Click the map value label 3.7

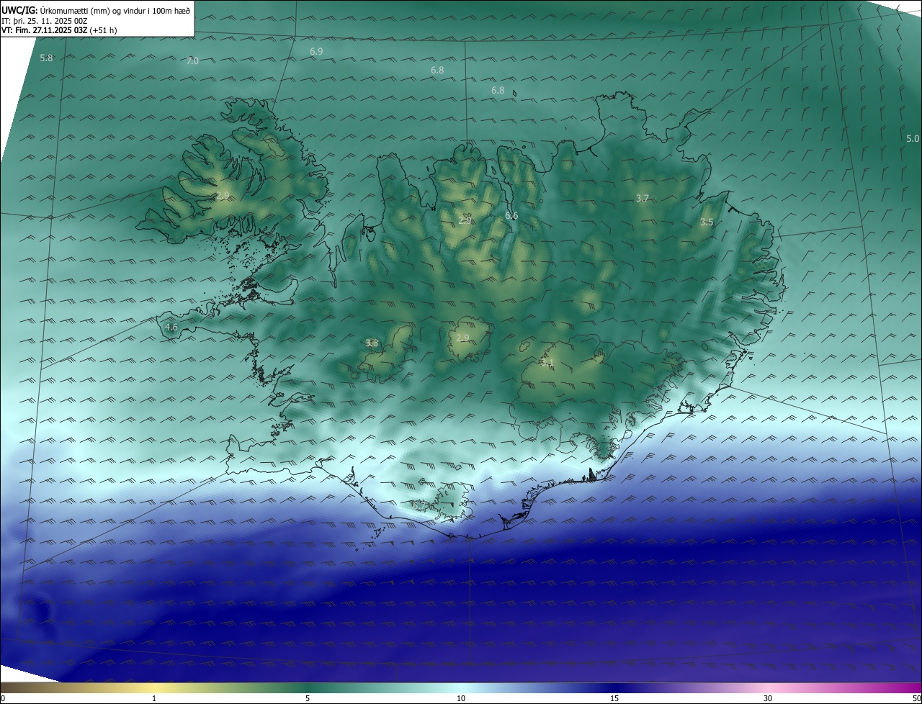[643, 198]
